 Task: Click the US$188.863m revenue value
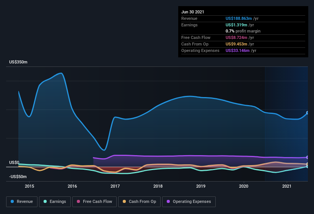[x=239, y=18]
